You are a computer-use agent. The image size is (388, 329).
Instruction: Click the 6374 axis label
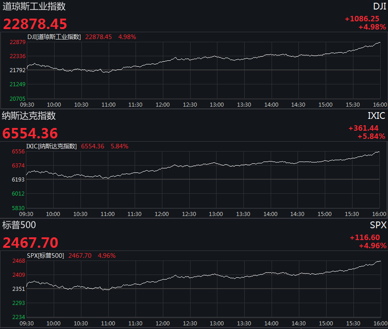coord(18,166)
